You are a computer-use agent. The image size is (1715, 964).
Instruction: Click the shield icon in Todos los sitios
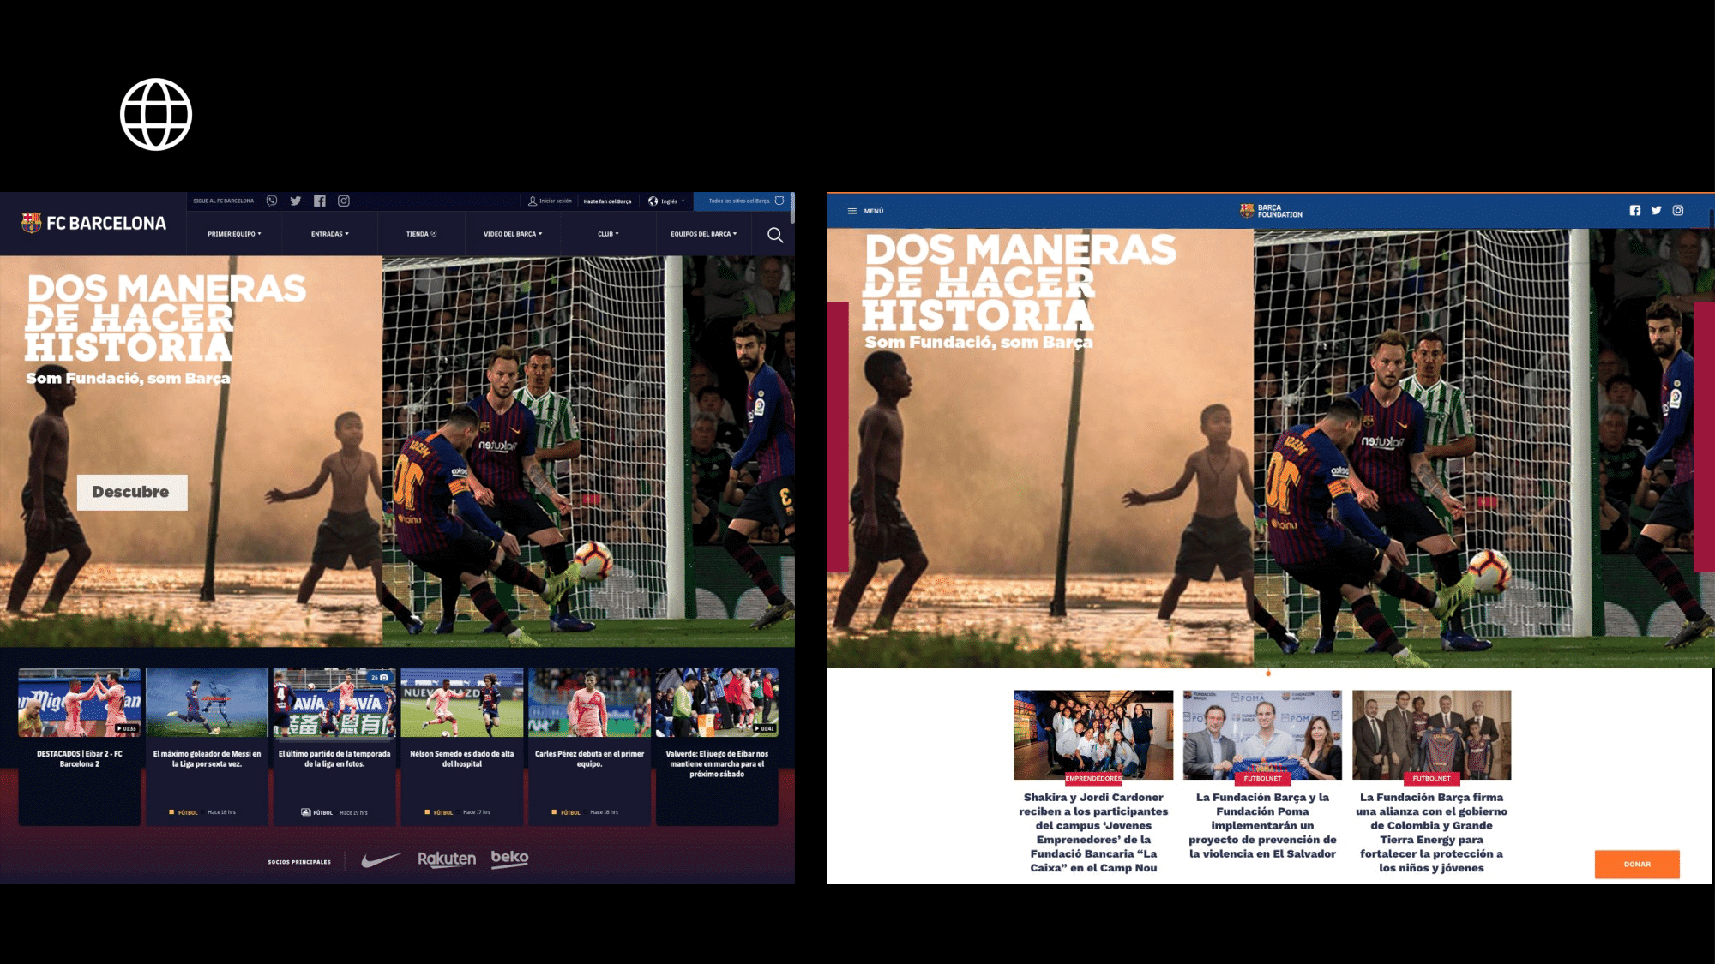click(x=779, y=201)
